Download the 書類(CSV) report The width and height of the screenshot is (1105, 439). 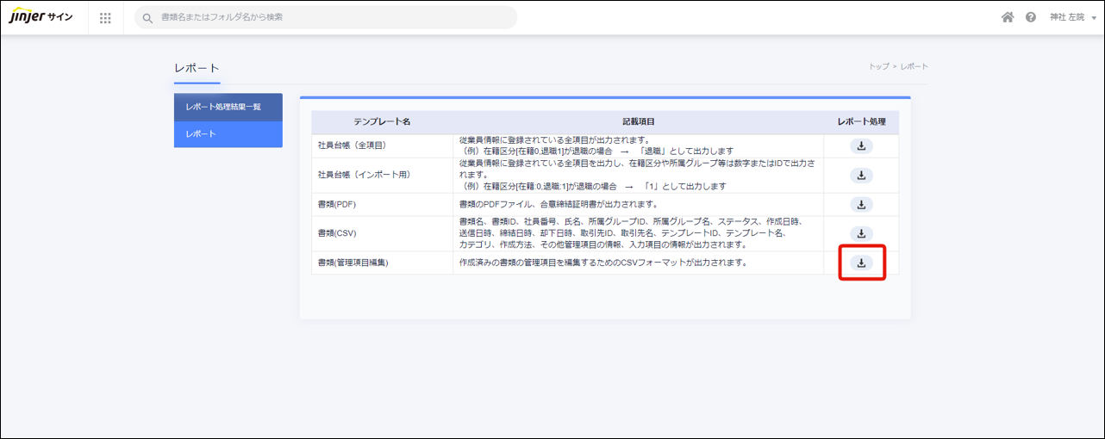pyautogui.click(x=861, y=234)
